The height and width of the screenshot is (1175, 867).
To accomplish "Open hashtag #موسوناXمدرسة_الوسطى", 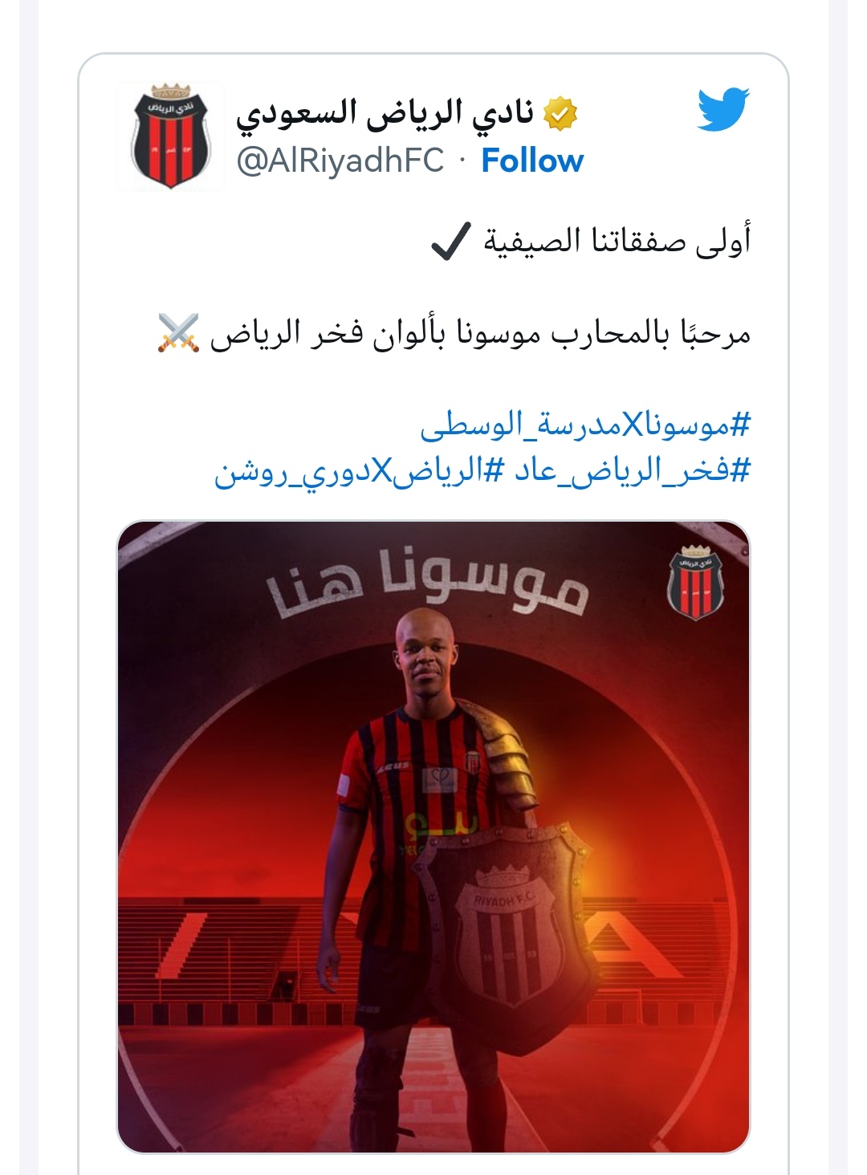I will click(585, 425).
